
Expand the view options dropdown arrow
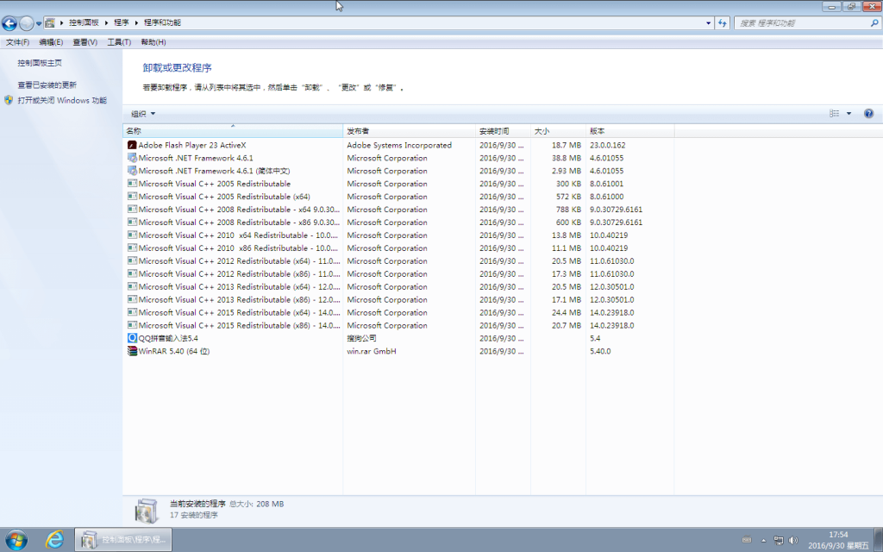[849, 113]
